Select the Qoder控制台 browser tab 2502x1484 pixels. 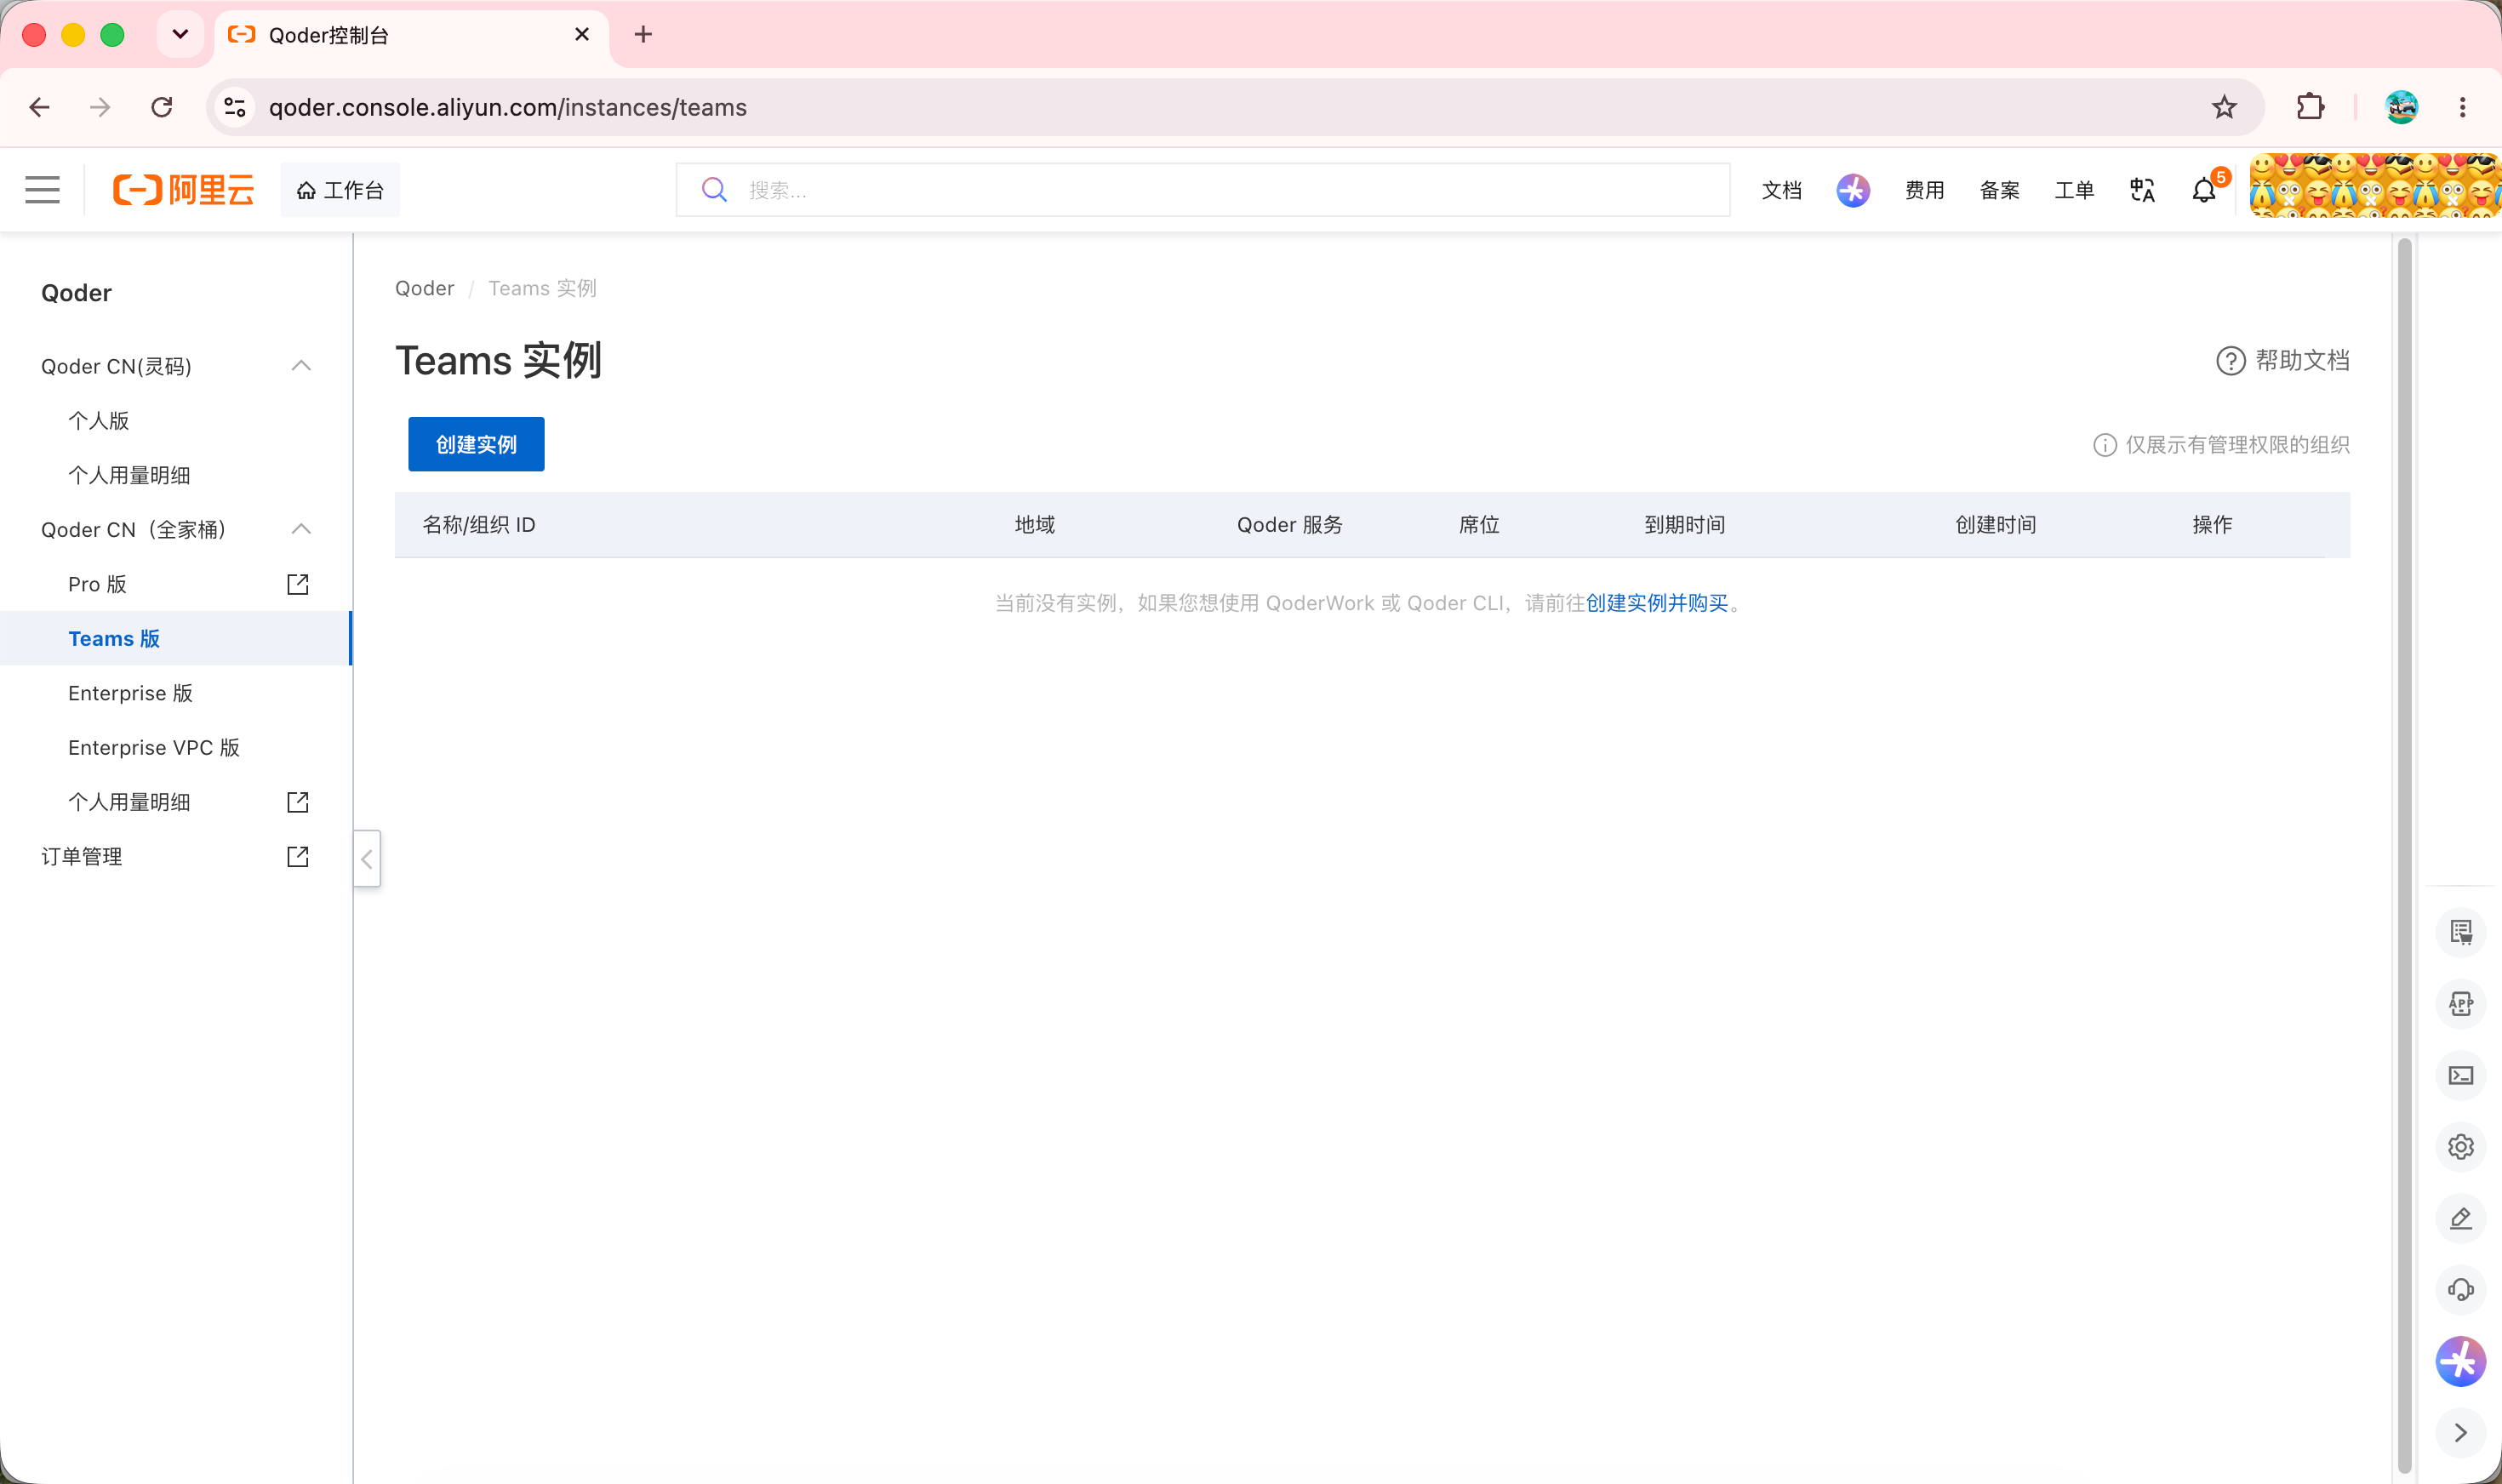tap(411, 35)
